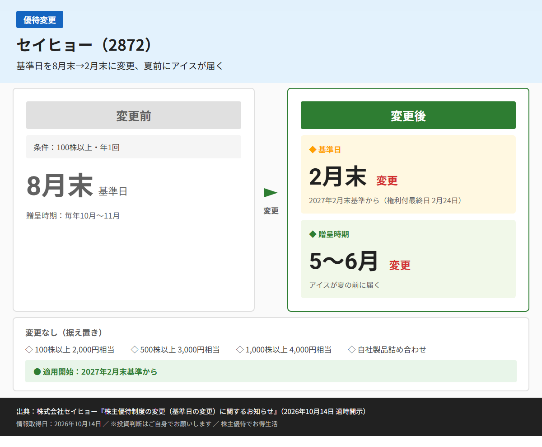Click the large 2月末 value
542x447 pixels.
[x=338, y=176]
